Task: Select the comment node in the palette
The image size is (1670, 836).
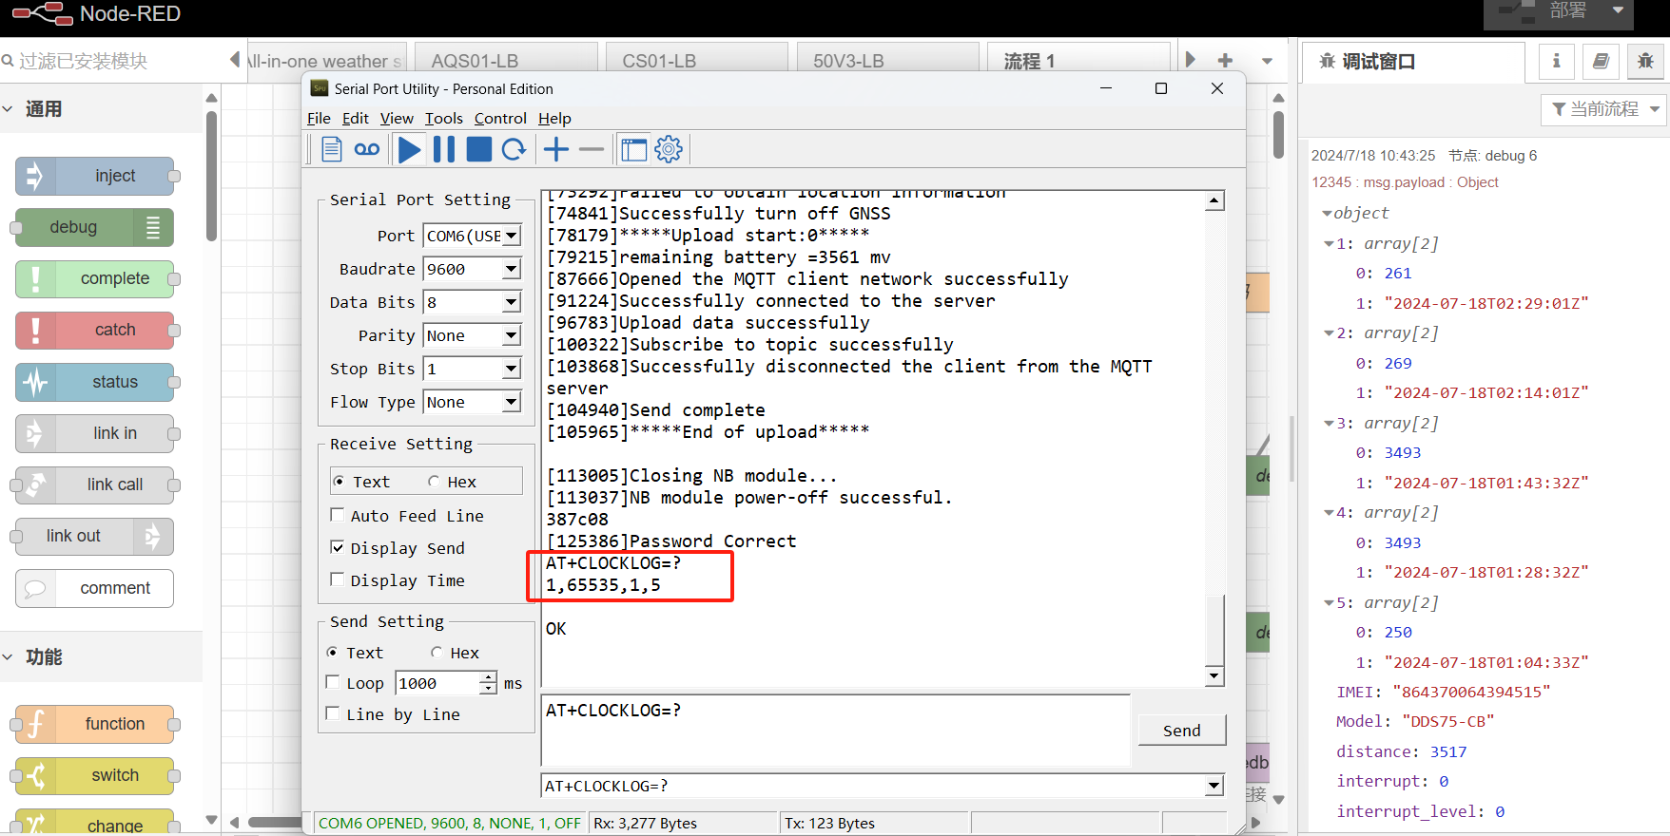Action: click(x=95, y=588)
